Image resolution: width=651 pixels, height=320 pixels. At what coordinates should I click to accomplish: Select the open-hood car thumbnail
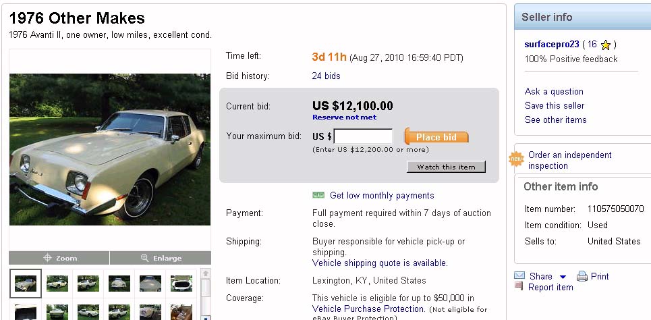tap(181, 283)
